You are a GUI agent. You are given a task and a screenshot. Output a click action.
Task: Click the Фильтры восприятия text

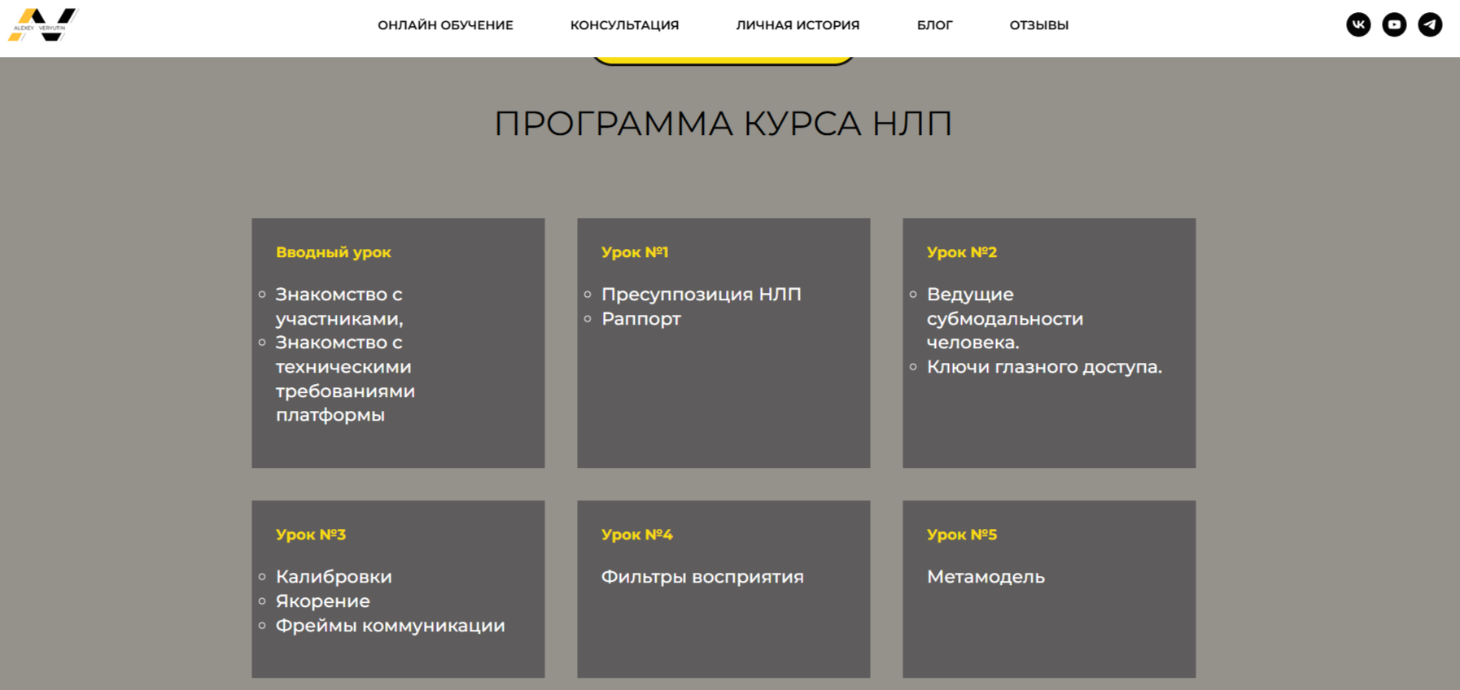[702, 577]
